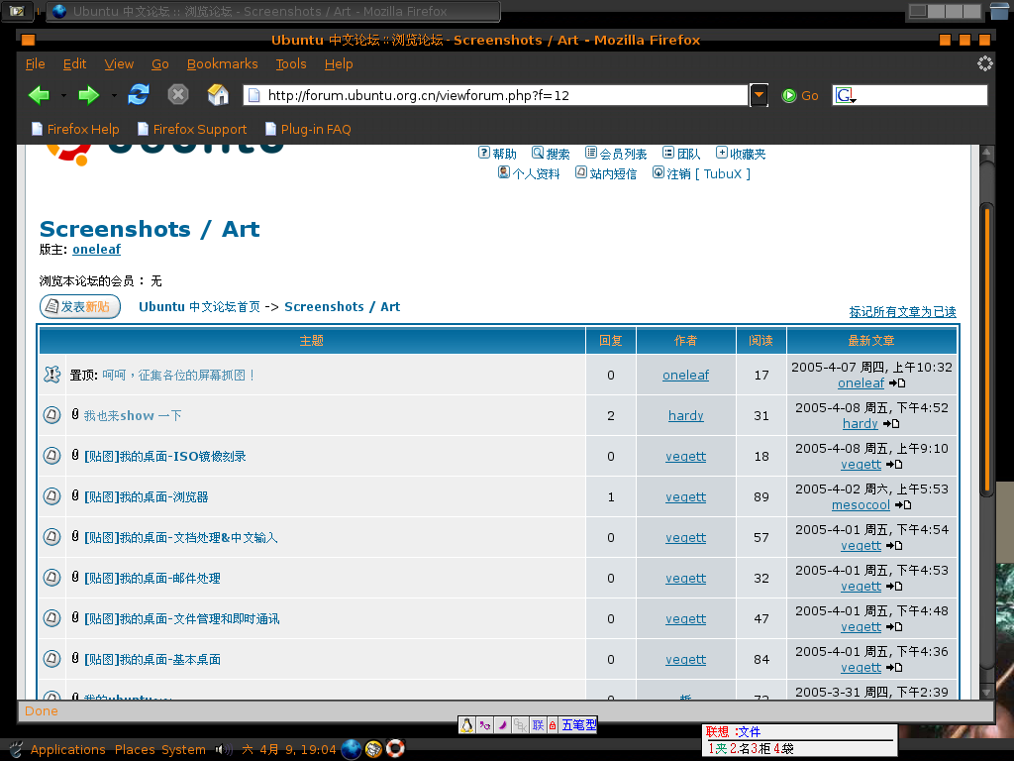The width and height of the screenshot is (1014, 761).
Task: Click the 团队 groups icon
Action: click(x=668, y=153)
